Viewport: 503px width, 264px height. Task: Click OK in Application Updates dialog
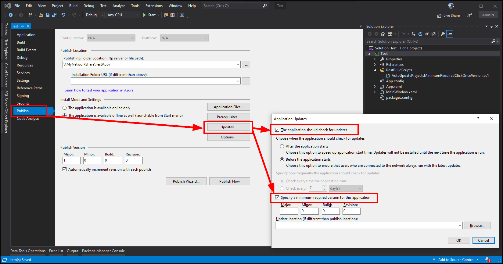click(x=459, y=241)
